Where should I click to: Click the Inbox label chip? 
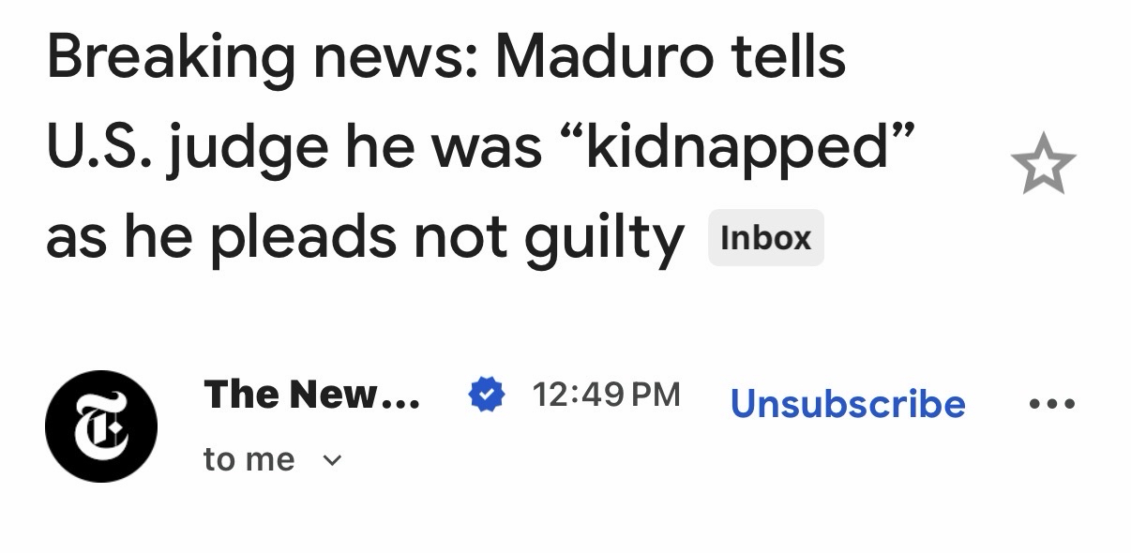(765, 238)
